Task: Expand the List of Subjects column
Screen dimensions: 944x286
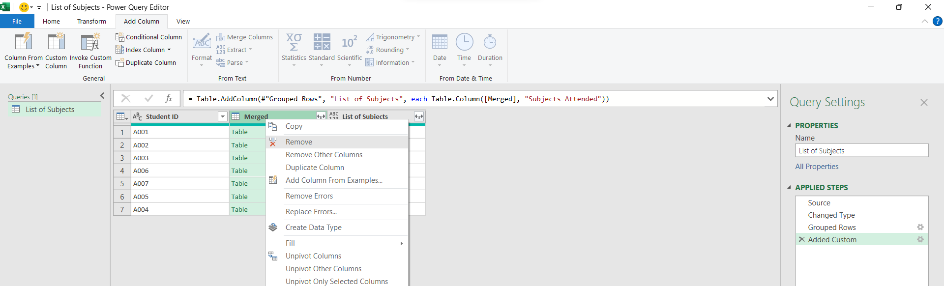Action: click(x=419, y=116)
